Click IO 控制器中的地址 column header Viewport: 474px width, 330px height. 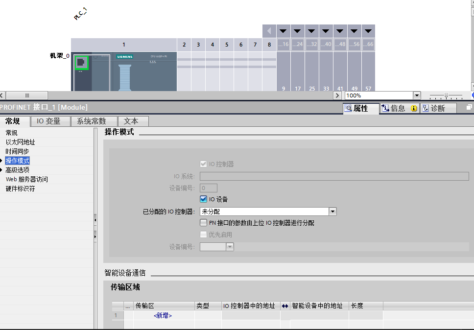251,306
